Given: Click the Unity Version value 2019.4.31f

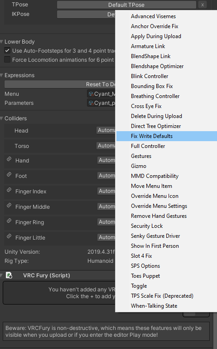Looking at the screenshot, I should [x=101, y=252].
